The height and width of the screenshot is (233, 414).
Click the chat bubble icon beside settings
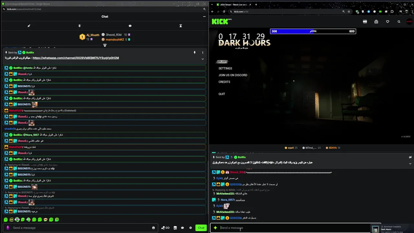(183, 228)
